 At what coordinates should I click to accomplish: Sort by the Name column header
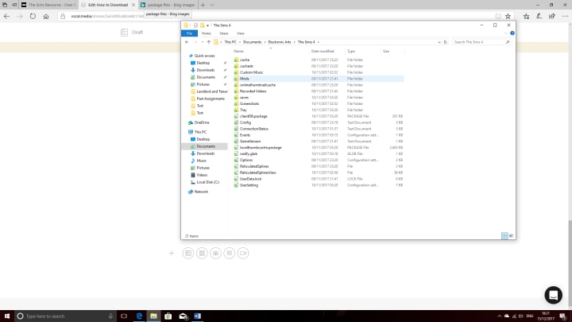pos(271,51)
